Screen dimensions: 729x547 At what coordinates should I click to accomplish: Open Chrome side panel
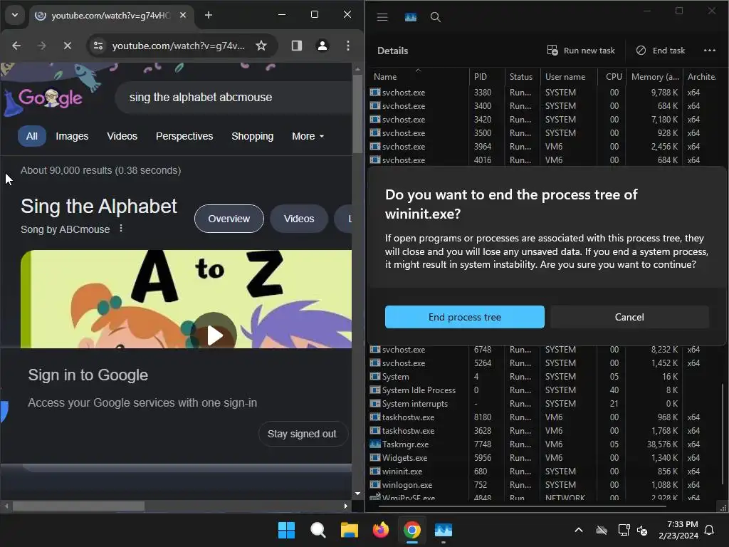click(297, 46)
